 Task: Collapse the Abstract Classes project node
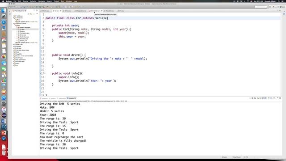tap(13, 24)
